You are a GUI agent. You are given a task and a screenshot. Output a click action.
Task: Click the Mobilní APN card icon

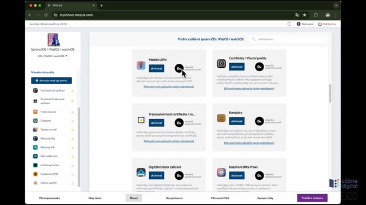click(x=141, y=65)
